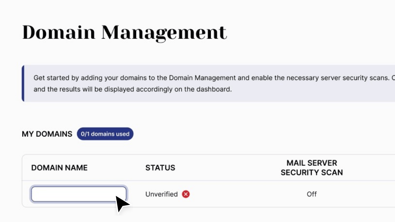
Task: Click the domain name input field
Action: (78, 194)
